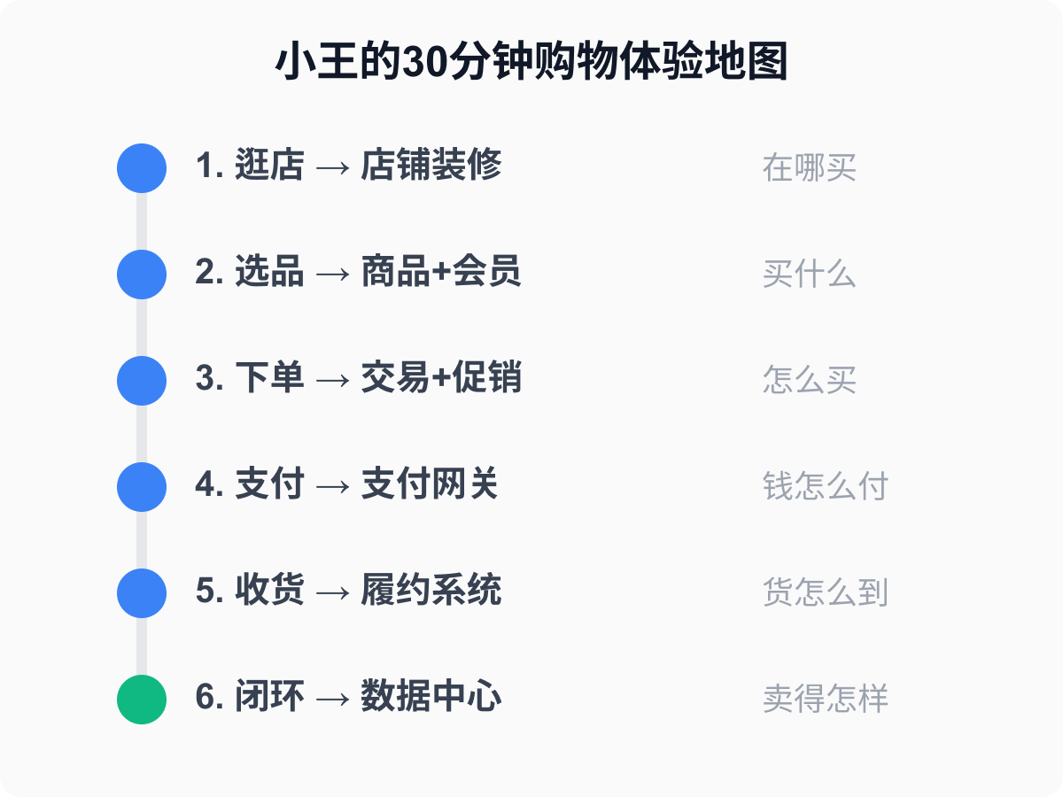Click the timeline line between 逛店 and 选品 dots
This screenshot has width=1063, height=797.
[142, 221]
